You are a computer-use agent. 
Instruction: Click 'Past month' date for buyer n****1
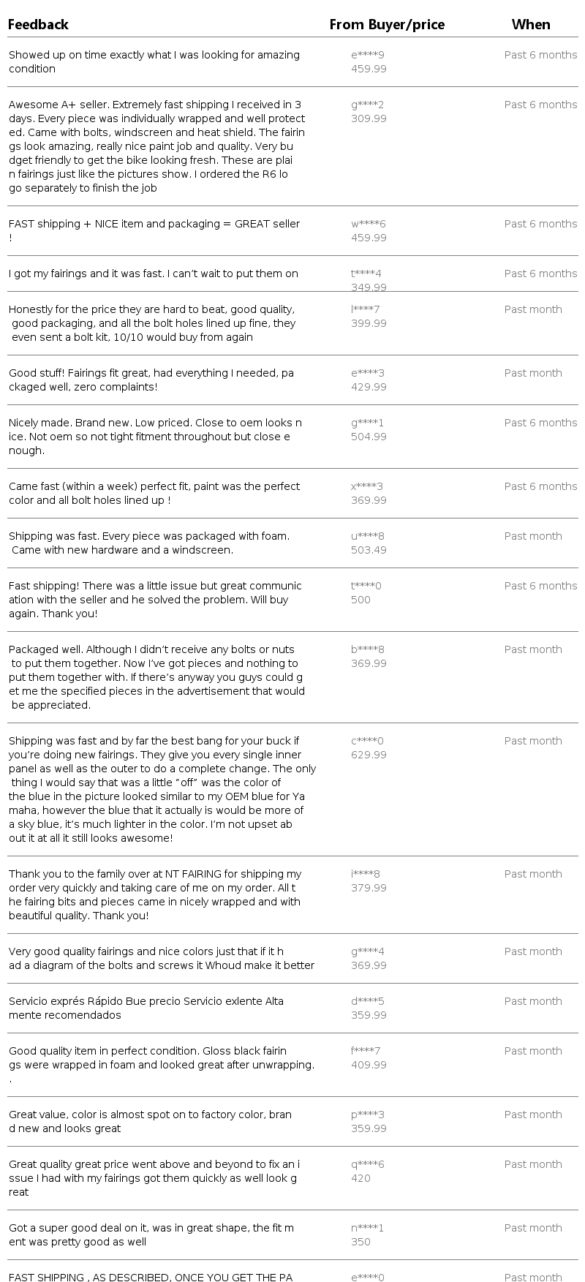(x=533, y=1228)
